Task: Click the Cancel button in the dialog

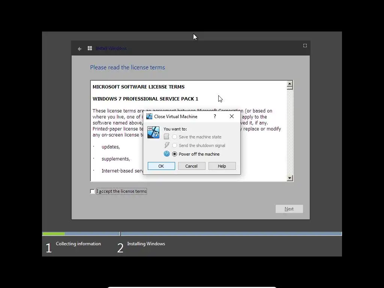Action: [x=192, y=166]
